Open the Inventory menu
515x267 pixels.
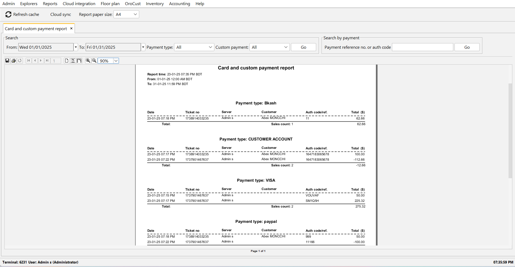155,4
